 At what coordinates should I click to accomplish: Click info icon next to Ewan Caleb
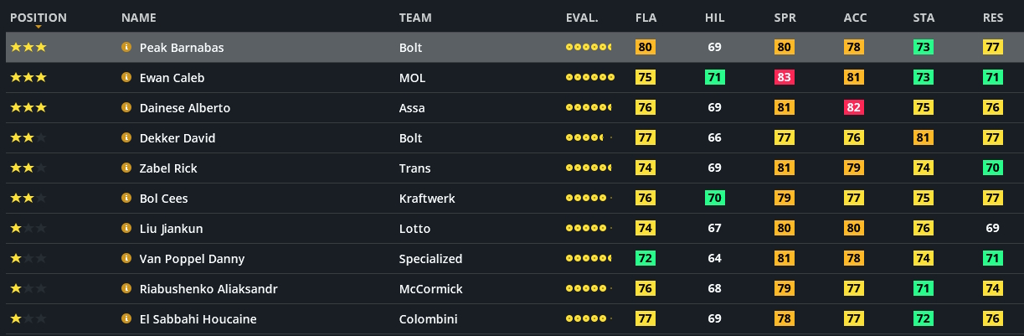126,78
